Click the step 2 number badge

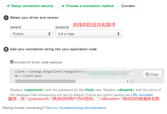(6, 49)
